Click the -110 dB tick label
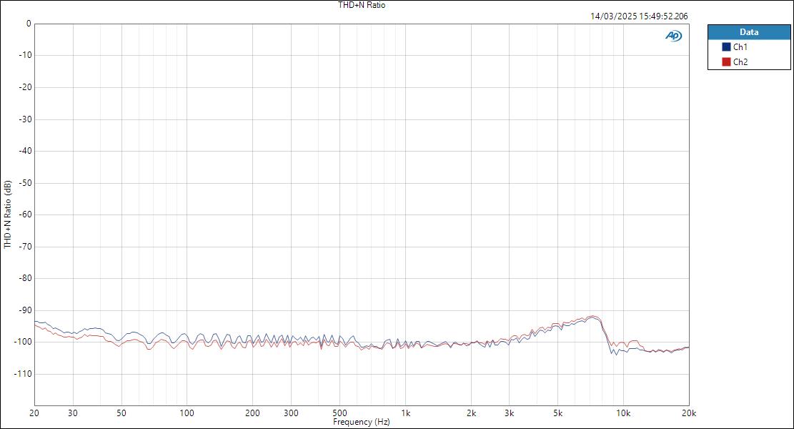The height and width of the screenshot is (429, 794). [x=21, y=373]
